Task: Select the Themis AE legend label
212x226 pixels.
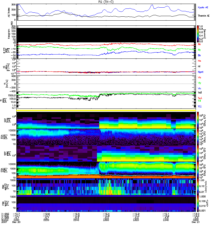Action: pos(204,16)
